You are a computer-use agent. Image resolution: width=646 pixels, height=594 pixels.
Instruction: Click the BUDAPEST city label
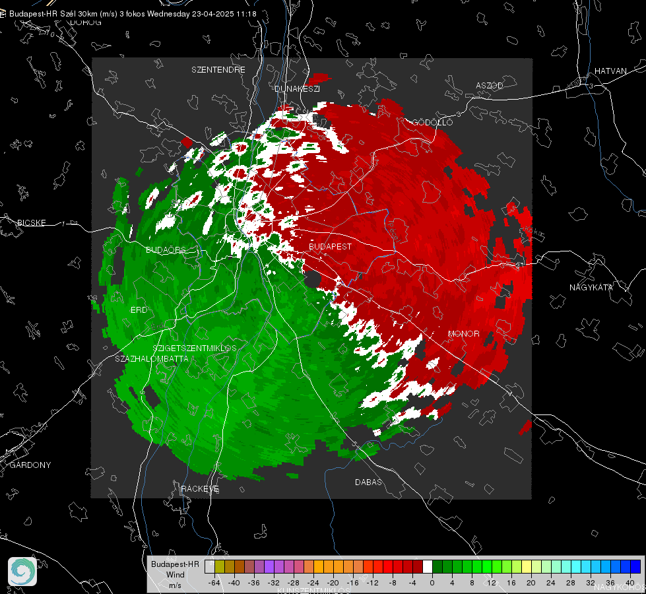(x=330, y=246)
